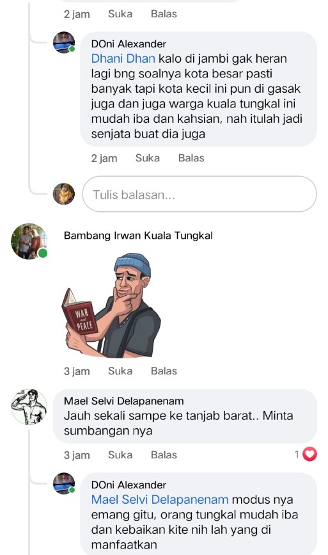Open DOni Alexander's avatar on the first reply

tap(64, 42)
